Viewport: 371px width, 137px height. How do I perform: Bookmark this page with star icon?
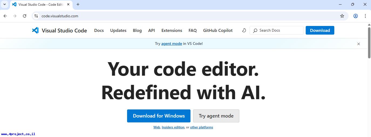point(342,16)
